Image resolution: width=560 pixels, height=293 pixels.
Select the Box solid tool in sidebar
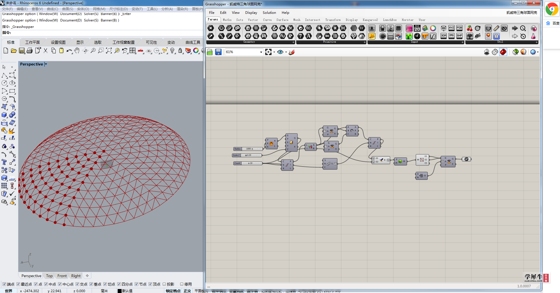coord(4,115)
